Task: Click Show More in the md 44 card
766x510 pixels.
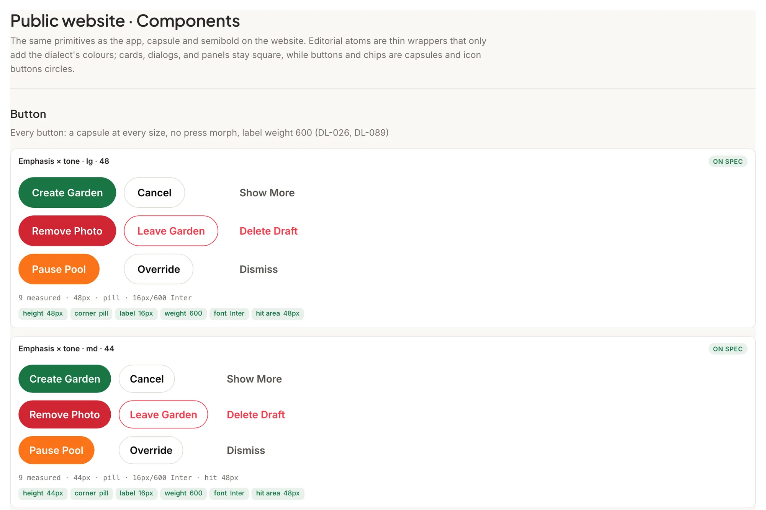Action: pos(254,379)
